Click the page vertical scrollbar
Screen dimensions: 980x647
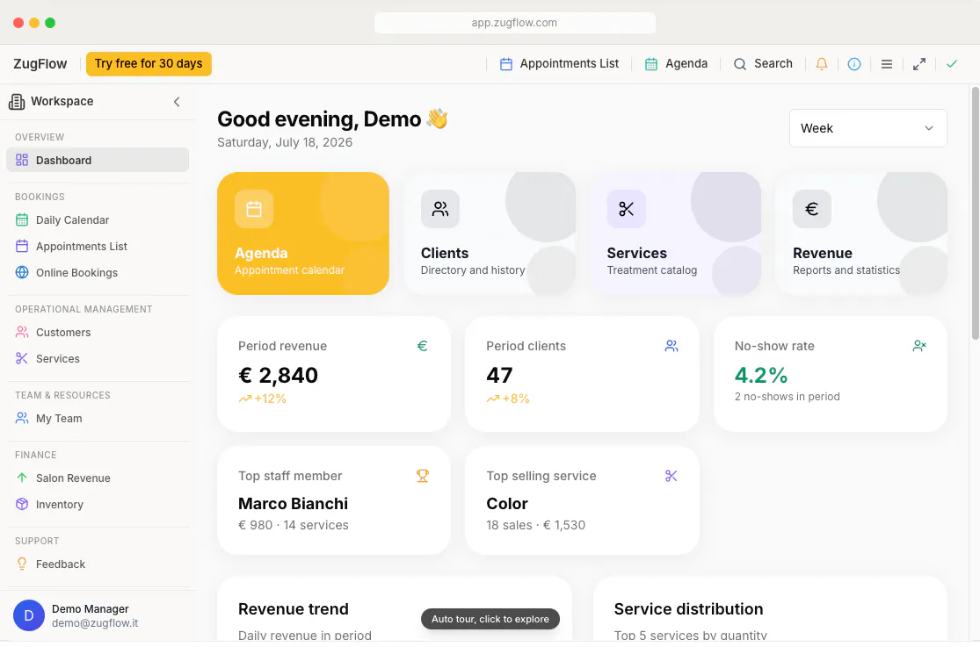point(975,212)
